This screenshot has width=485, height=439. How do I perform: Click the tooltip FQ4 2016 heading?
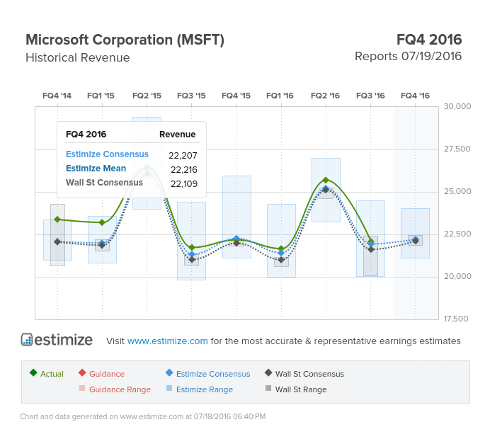(86, 135)
